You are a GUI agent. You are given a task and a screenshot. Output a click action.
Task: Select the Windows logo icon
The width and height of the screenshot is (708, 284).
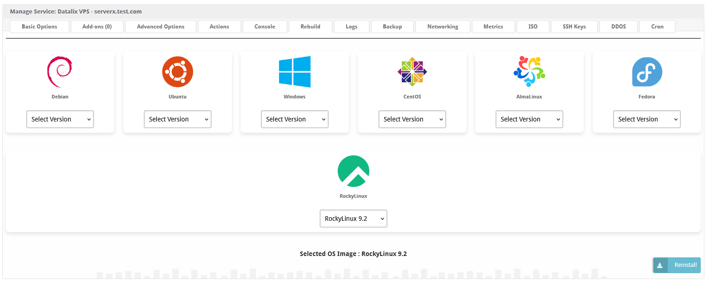click(294, 72)
